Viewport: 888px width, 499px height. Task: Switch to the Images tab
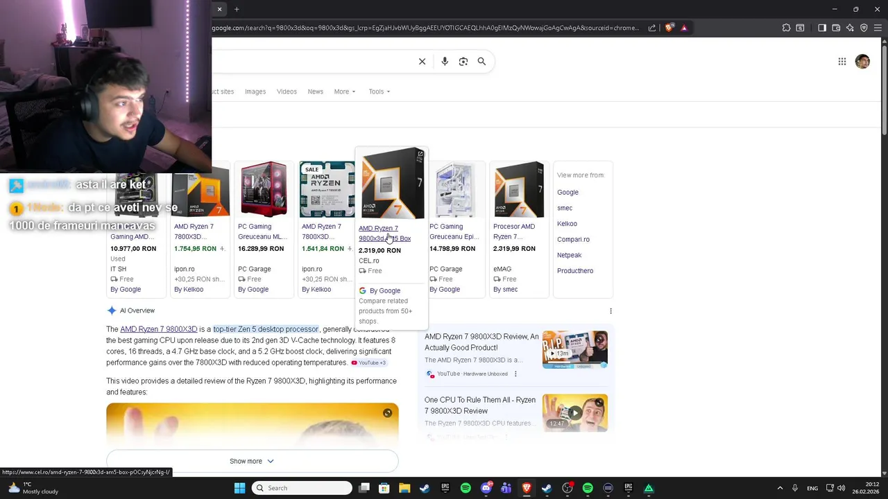point(255,91)
